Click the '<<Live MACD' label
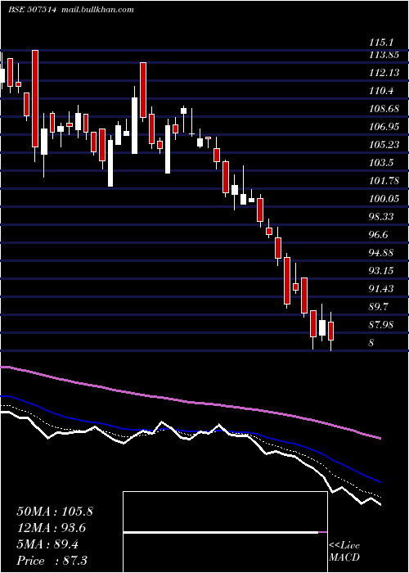This screenshot has height=573, width=409. coord(344,552)
